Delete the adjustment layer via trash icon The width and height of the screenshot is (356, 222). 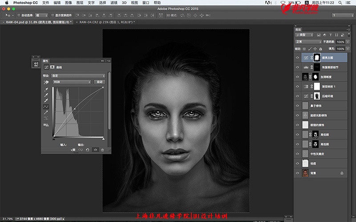click(102, 150)
